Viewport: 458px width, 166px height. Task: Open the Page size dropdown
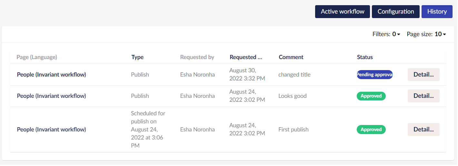coord(426,34)
